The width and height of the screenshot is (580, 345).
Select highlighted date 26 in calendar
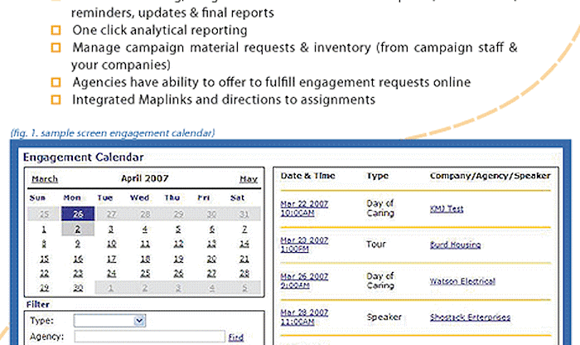(x=77, y=214)
